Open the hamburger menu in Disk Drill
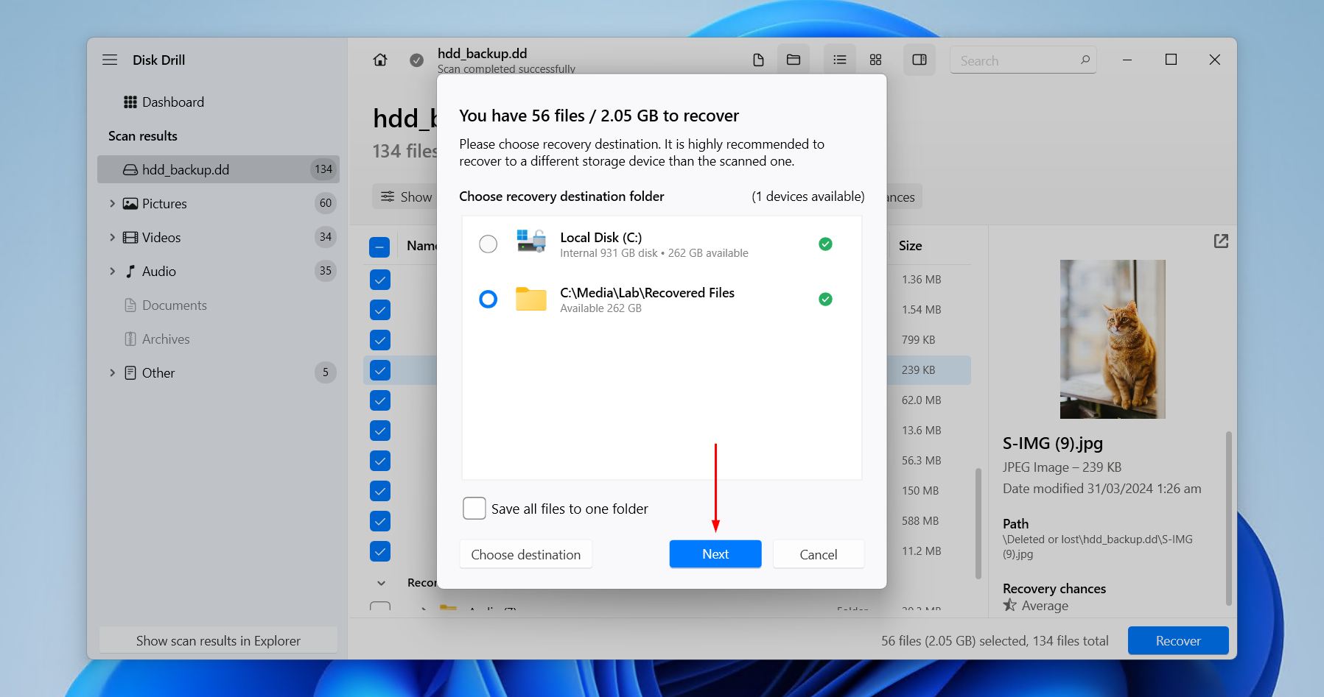Image resolution: width=1324 pixels, height=697 pixels. pyautogui.click(x=109, y=60)
